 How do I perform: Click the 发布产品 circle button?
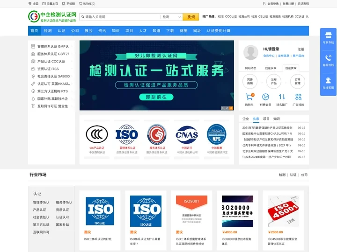(274, 81)
